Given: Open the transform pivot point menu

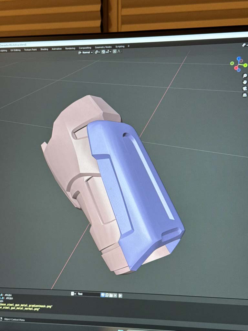Looking at the screenshot, I should 97,52.
